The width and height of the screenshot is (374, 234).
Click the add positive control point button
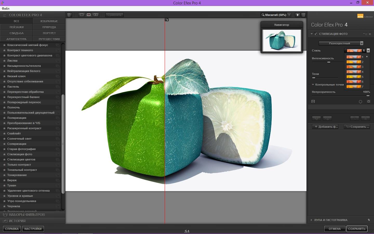[316, 118]
